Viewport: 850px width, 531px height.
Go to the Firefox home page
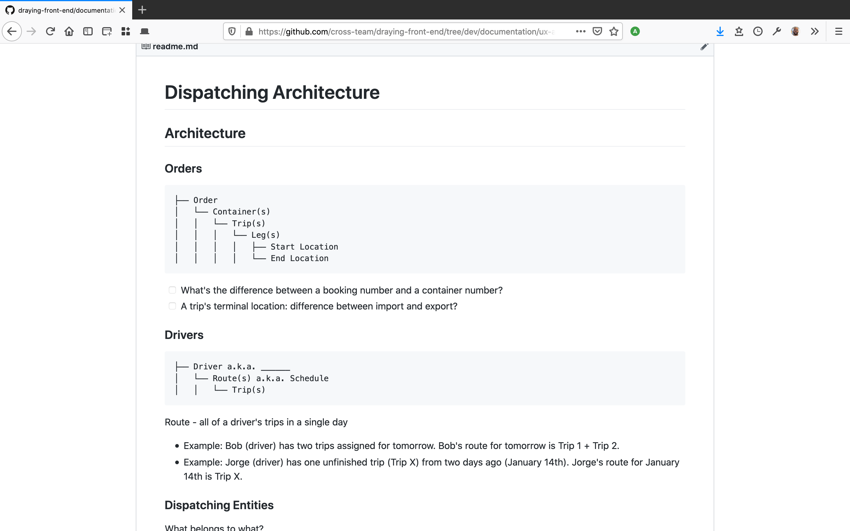[x=69, y=32]
